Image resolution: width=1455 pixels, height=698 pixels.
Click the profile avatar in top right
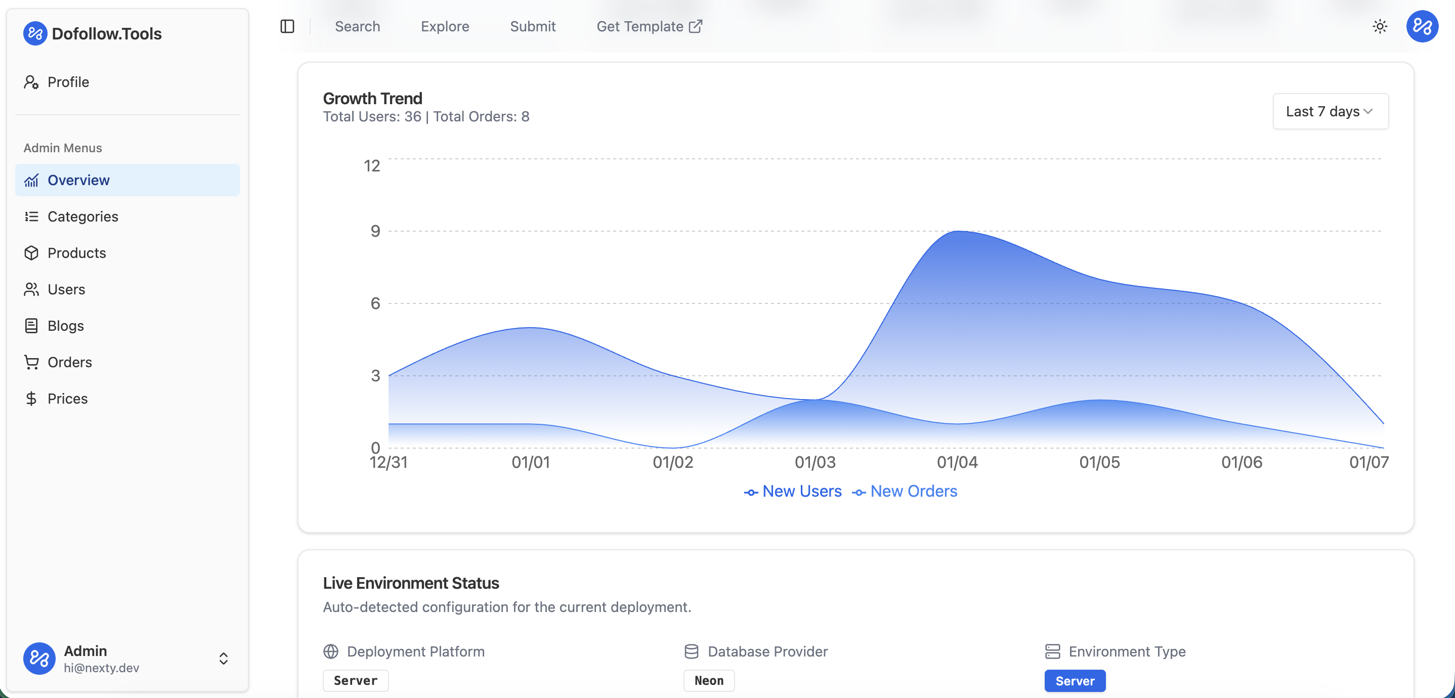pyautogui.click(x=1422, y=26)
